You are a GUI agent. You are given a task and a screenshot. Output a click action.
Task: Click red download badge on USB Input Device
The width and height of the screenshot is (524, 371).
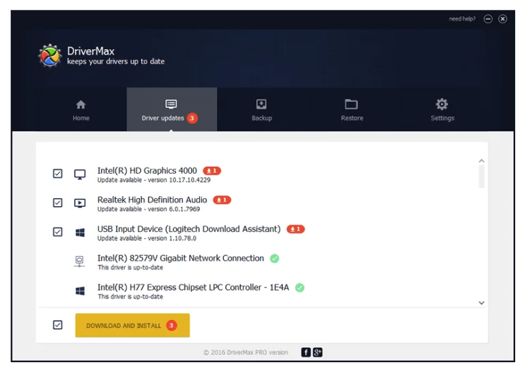coord(295,229)
